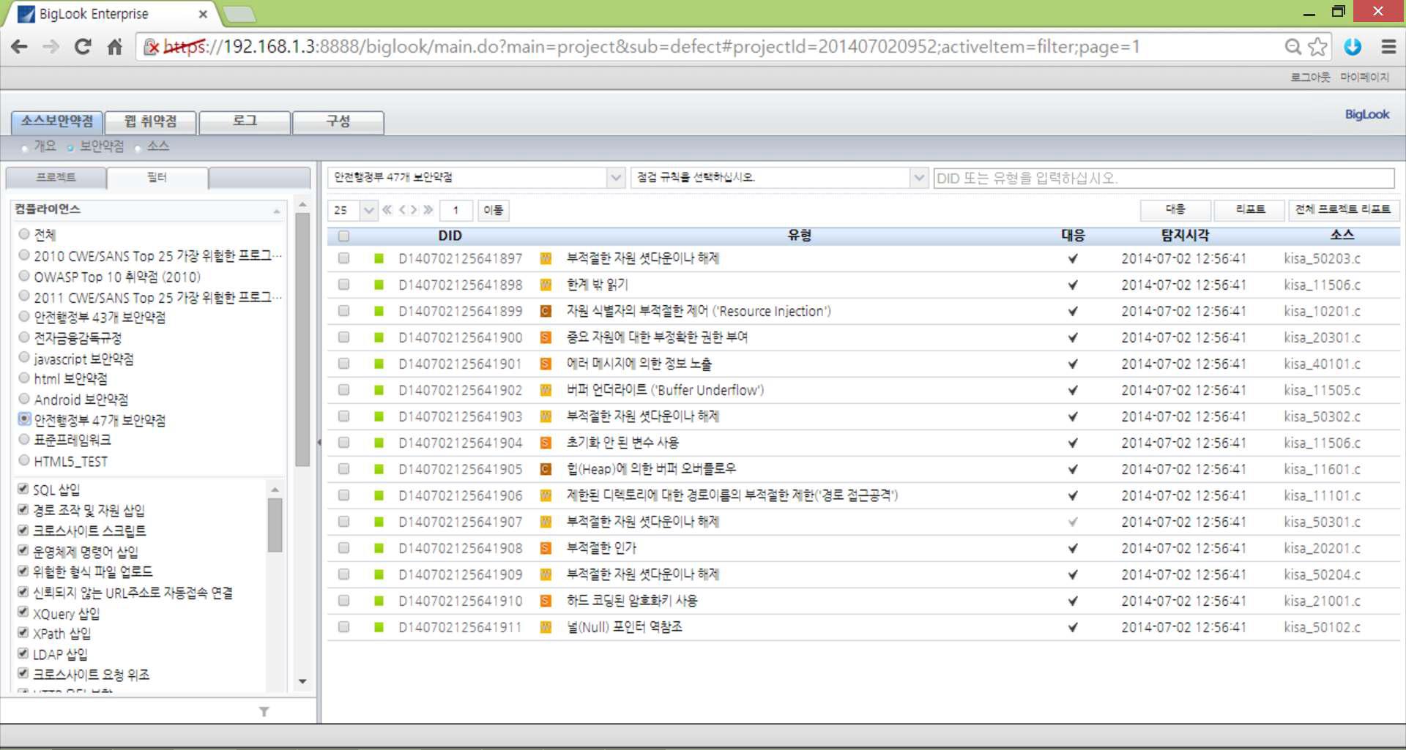Uncheck the 크로스사이트 스크립트 checkbox
This screenshot has width=1406, height=750.
(x=23, y=530)
